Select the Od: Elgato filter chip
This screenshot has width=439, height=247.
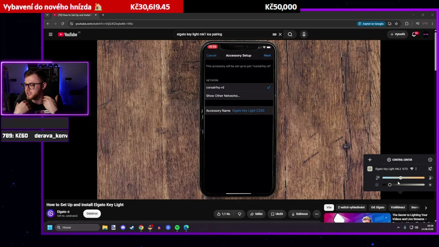378,207
